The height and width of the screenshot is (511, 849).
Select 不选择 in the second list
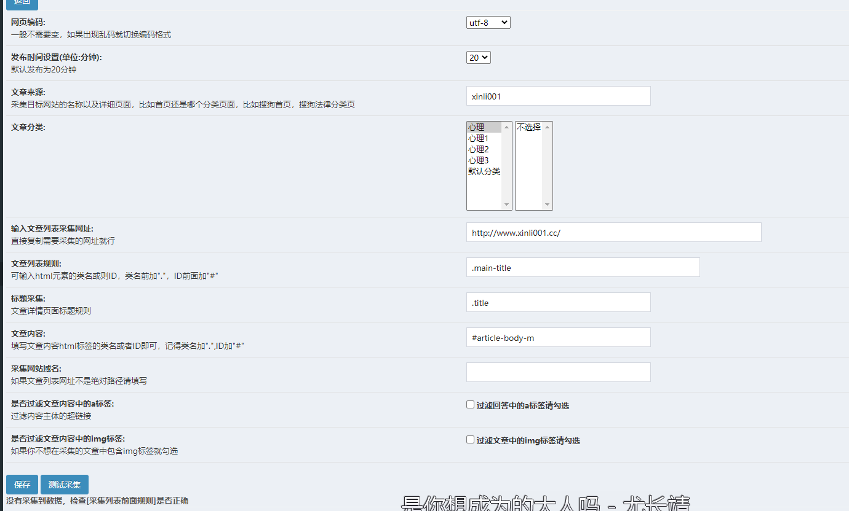[x=528, y=127]
